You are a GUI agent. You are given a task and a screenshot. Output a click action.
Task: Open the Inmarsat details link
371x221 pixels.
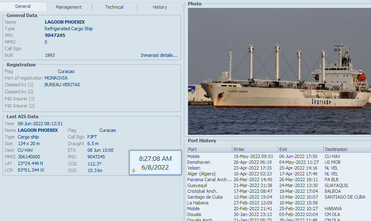tap(159, 55)
